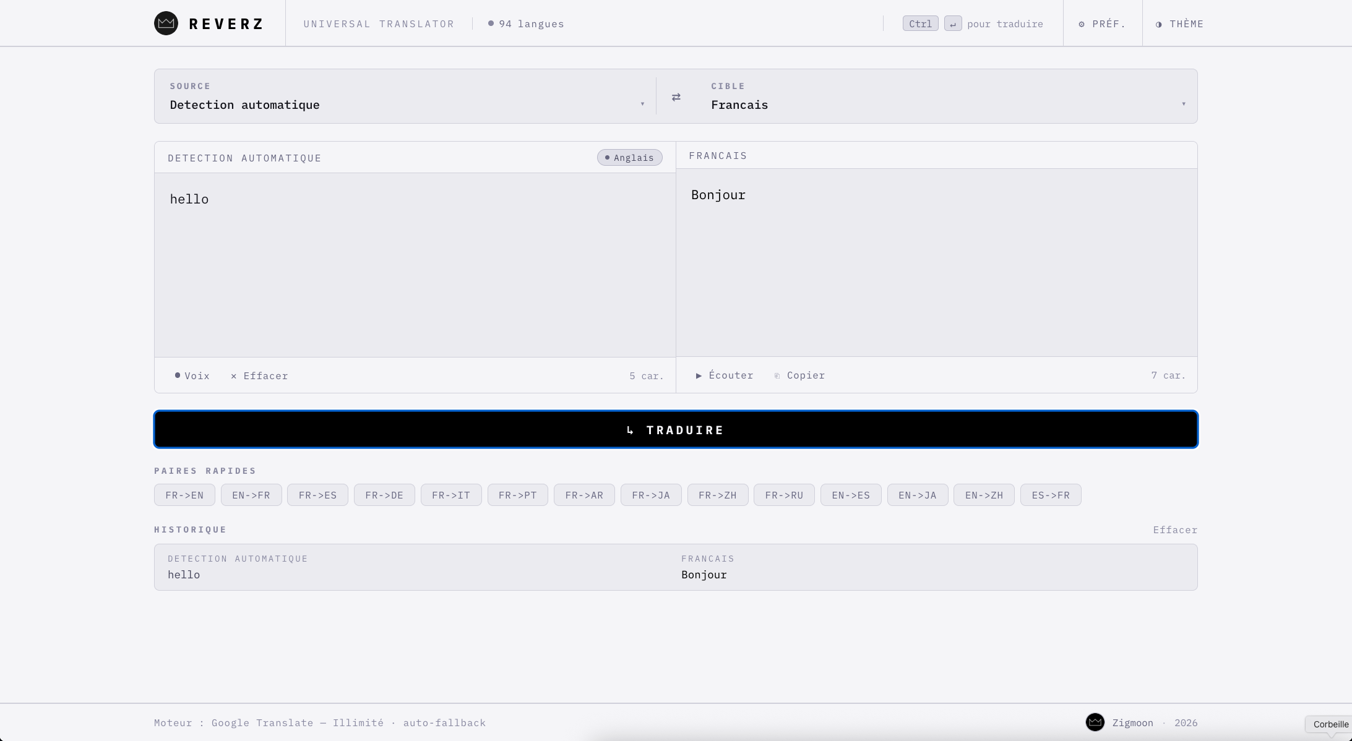Click the Bonjour translation output area
The image size is (1352, 741).
tap(936, 262)
